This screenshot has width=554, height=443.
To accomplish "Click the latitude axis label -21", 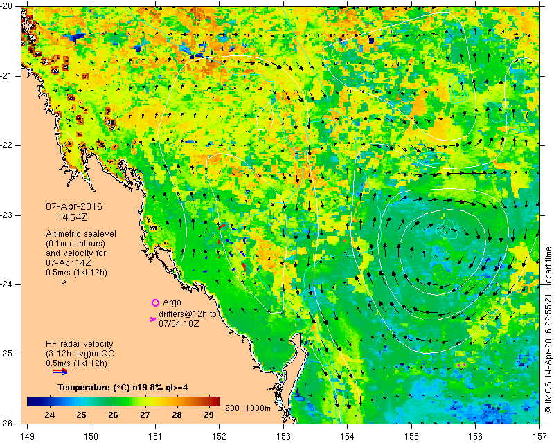I will click(x=7, y=76).
